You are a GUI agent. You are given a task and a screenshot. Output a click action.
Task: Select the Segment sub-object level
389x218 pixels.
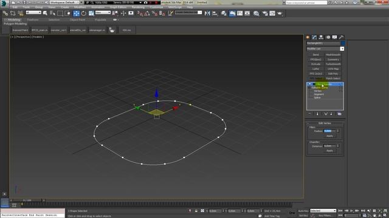(318, 94)
